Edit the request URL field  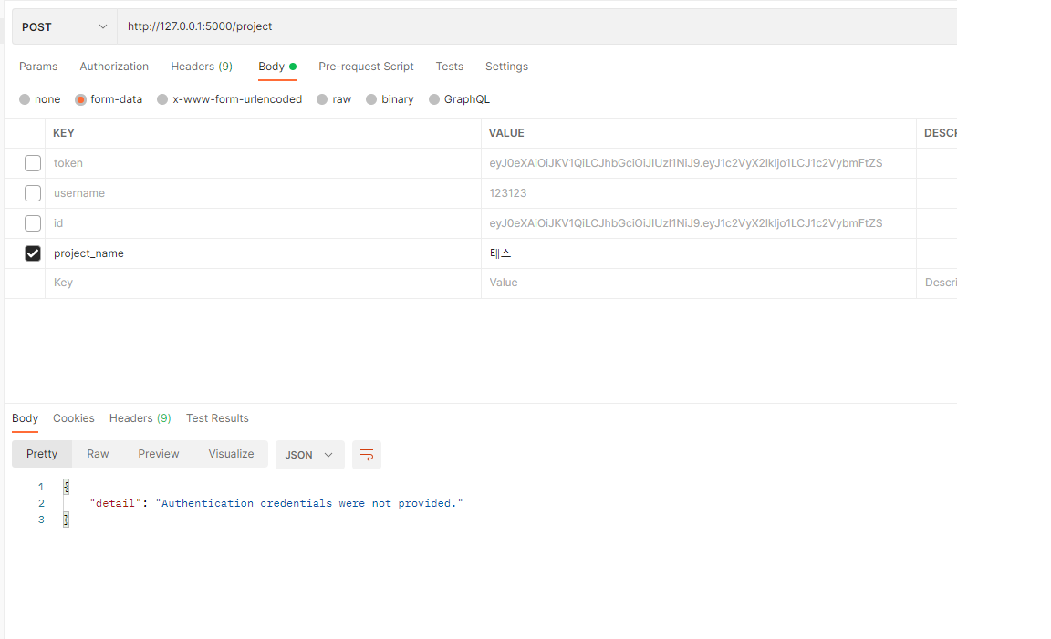[536, 26]
